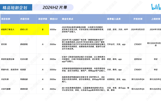161x101 pixels.
Task: Click the 开机时间 column header
Action: click(x=138, y=19)
